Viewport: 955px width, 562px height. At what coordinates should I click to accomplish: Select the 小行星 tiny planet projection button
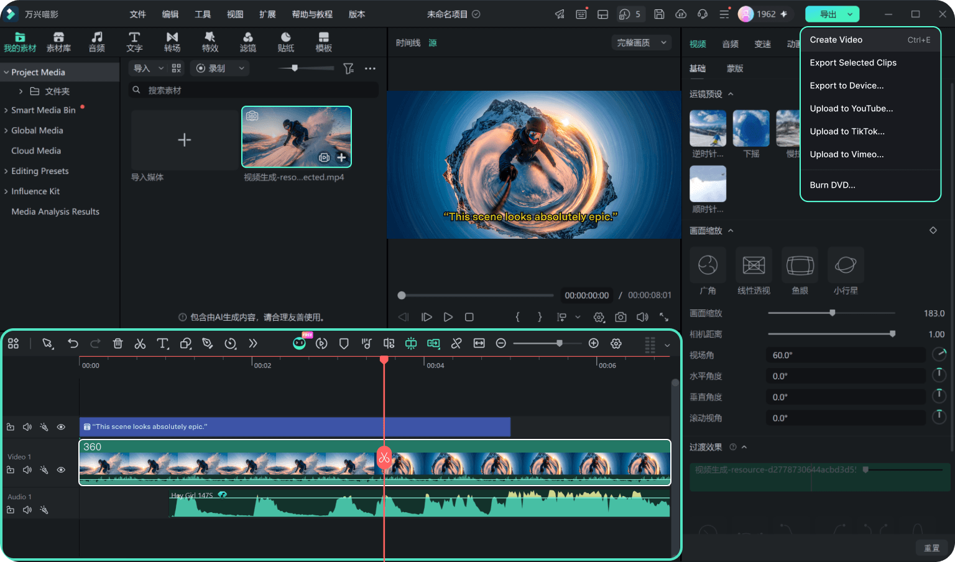coord(846,265)
